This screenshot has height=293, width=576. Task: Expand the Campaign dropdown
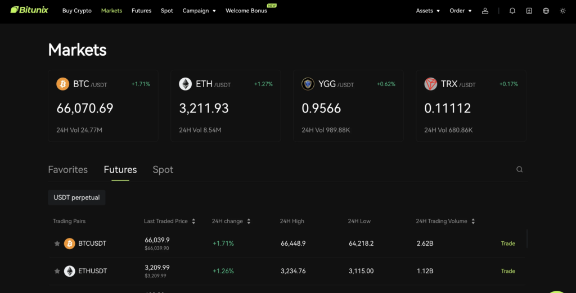pos(199,11)
